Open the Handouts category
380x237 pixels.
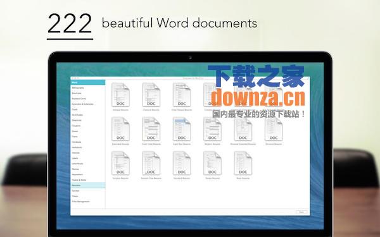tap(77, 142)
